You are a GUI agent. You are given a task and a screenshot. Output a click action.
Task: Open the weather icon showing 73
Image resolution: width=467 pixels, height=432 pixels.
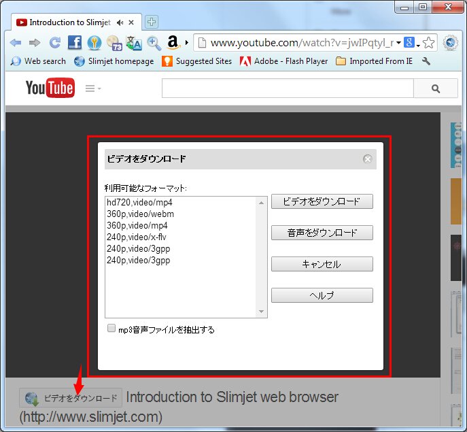[114, 43]
